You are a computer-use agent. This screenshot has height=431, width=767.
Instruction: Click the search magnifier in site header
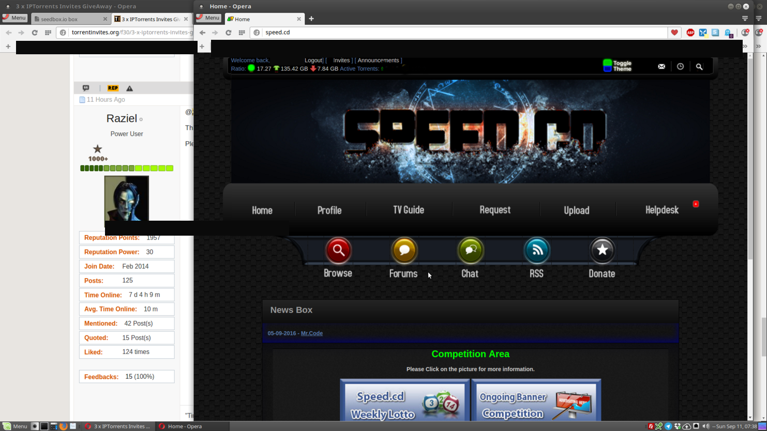(x=699, y=66)
